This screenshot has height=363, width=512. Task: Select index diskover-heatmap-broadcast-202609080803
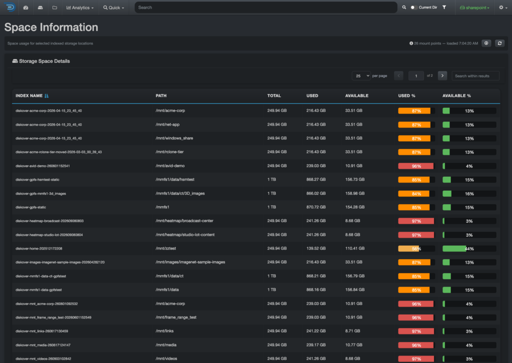click(x=49, y=221)
